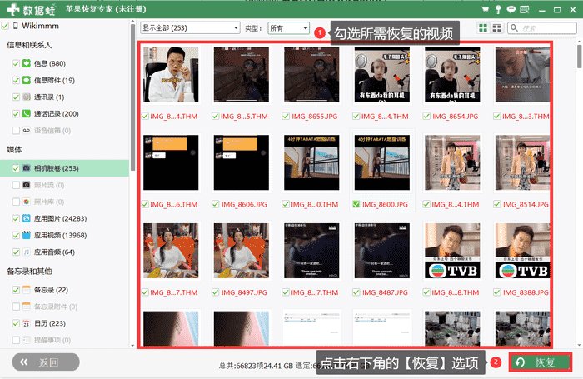This screenshot has width=583, height=379.
Task: Open the 显示全部 (253) dropdown
Action: tap(190, 27)
